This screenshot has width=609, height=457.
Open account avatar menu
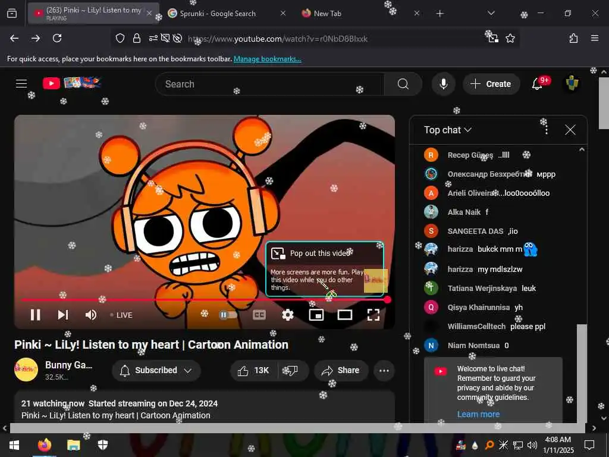(x=572, y=83)
